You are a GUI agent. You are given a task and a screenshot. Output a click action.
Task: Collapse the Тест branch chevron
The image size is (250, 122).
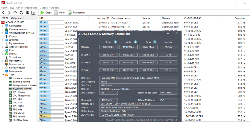[x=3, y=75]
